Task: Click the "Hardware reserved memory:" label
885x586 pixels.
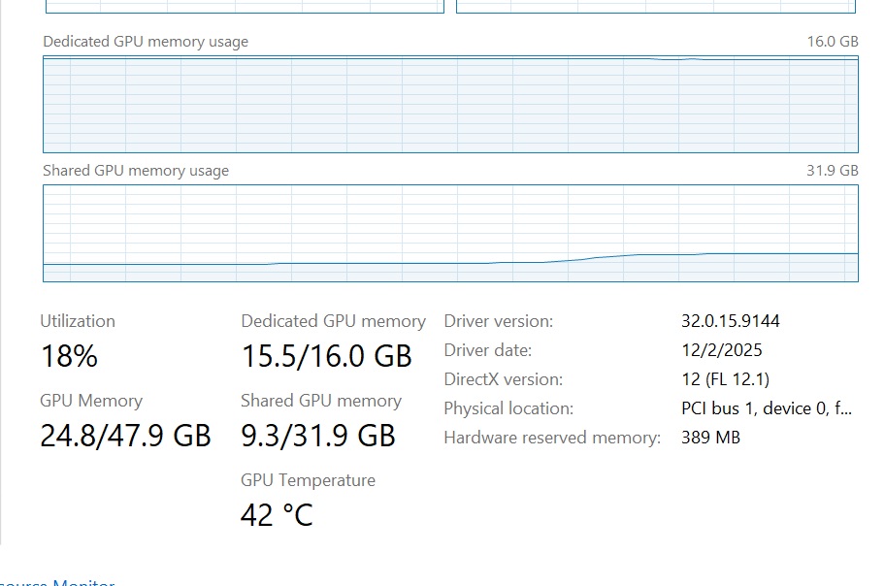Action: [x=552, y=438]
